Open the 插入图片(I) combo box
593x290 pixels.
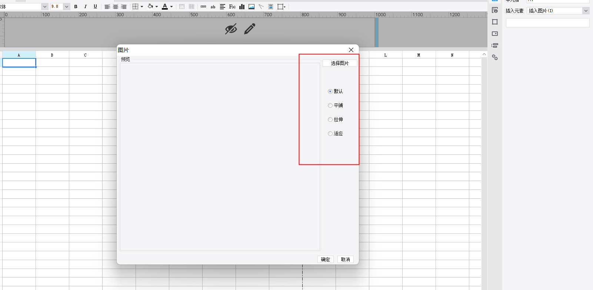pyautogui.click(x=558, y=11)
